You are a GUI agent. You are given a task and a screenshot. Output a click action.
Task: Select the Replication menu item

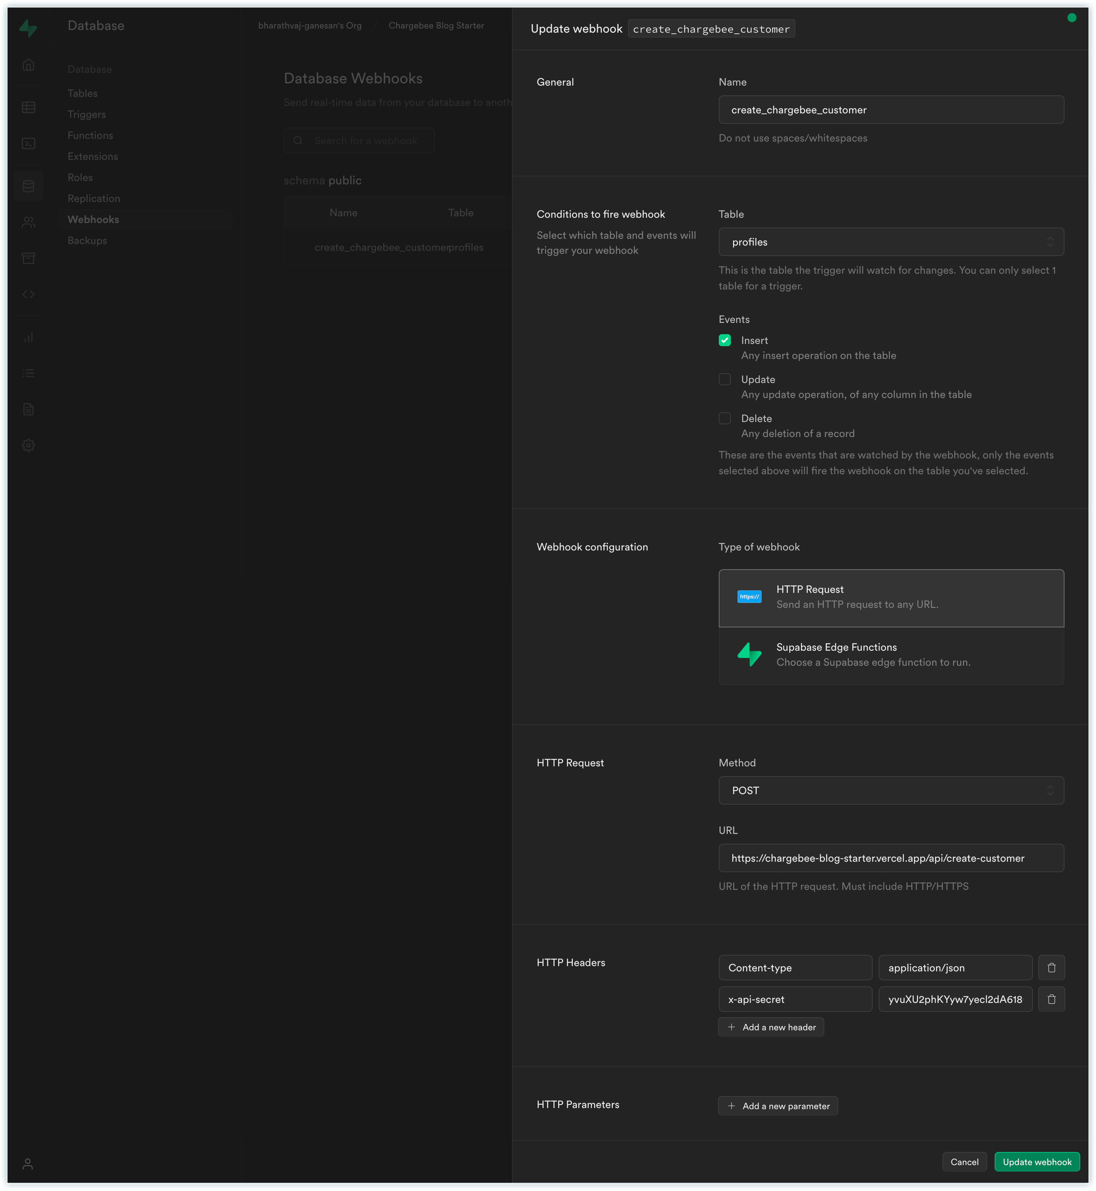93,198
